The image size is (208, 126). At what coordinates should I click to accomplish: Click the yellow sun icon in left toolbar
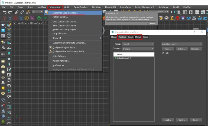(x=3, y=88)
